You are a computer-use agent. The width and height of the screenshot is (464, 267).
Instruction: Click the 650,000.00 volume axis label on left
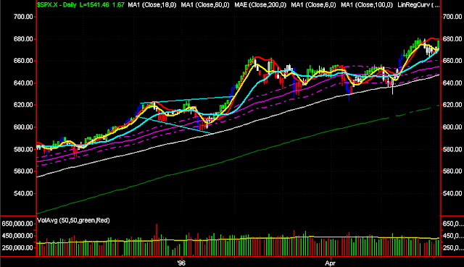(17, 224)
